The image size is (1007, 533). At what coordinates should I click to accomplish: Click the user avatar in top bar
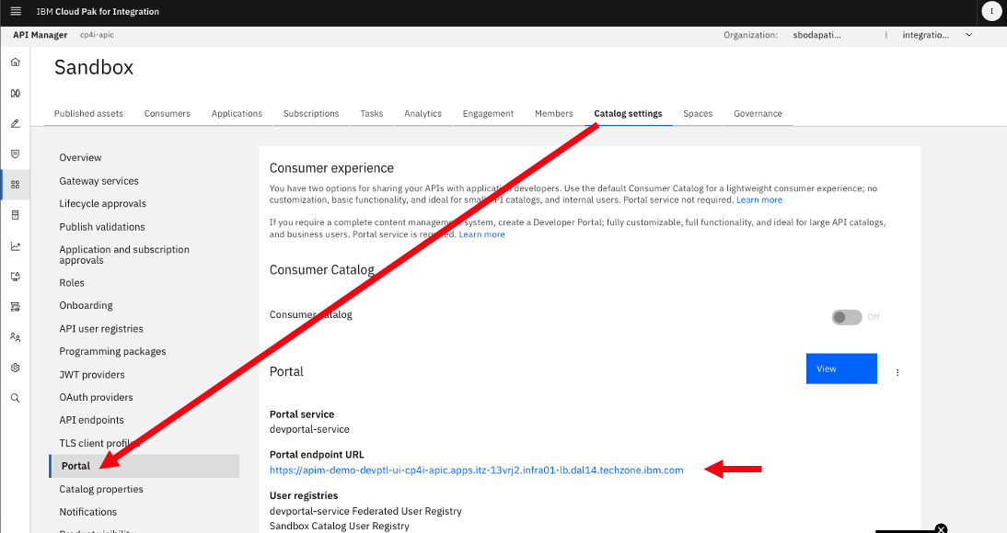coord(991,12)
